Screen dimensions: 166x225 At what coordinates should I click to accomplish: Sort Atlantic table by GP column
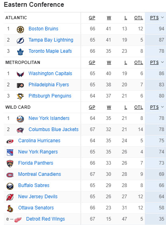(92, 18)
